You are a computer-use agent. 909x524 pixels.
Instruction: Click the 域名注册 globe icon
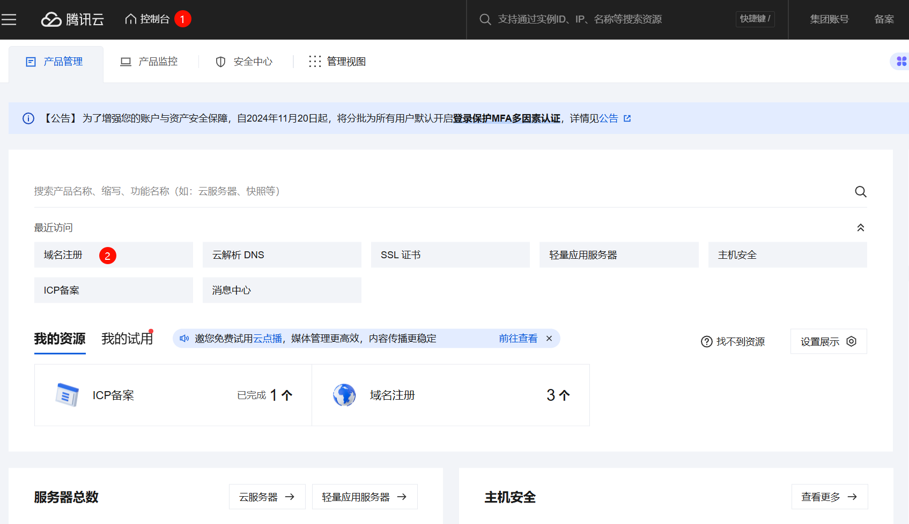point(344,395)
